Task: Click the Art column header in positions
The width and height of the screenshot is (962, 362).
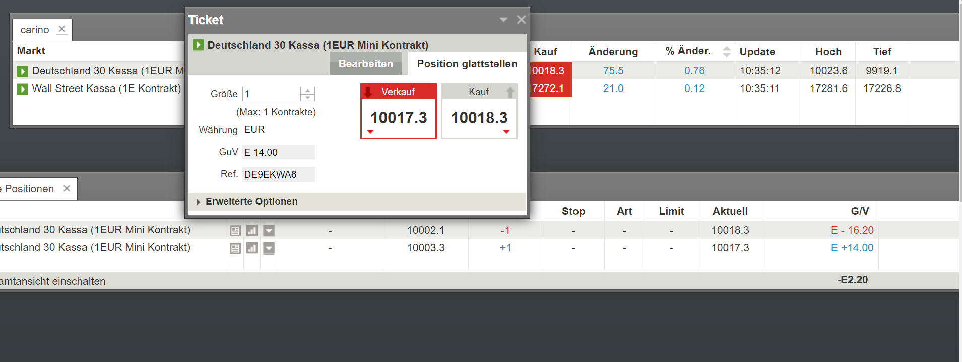Action: pos(624,211)
